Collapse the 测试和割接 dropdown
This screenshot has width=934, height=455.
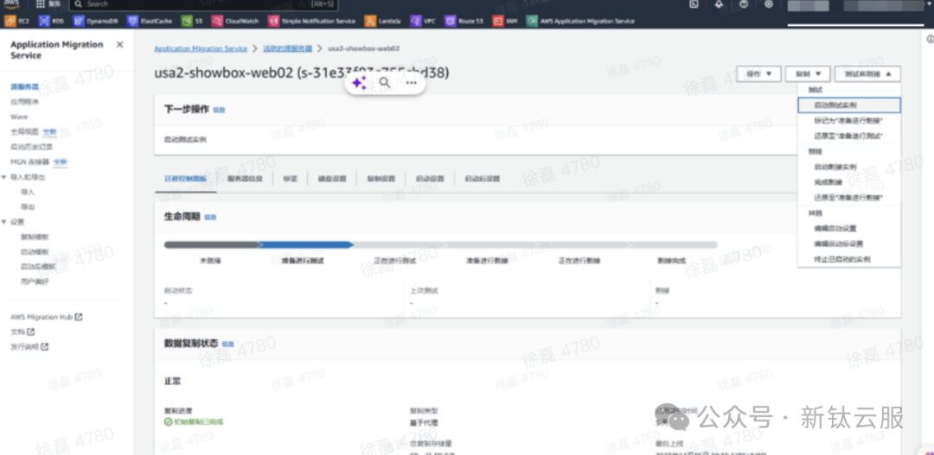(867, 73)
